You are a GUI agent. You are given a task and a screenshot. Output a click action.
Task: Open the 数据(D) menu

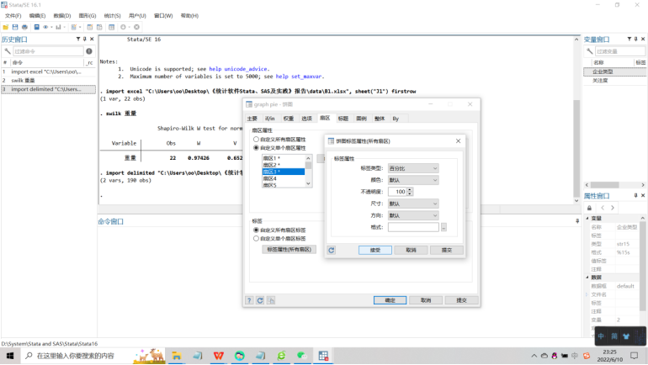tap(62, 16)
